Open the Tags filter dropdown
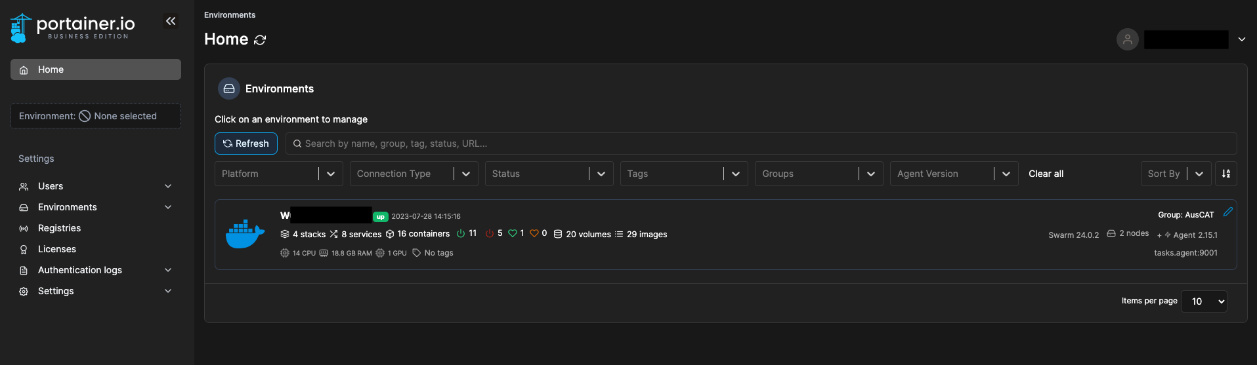1257x365 pixels. pos(684,174)
